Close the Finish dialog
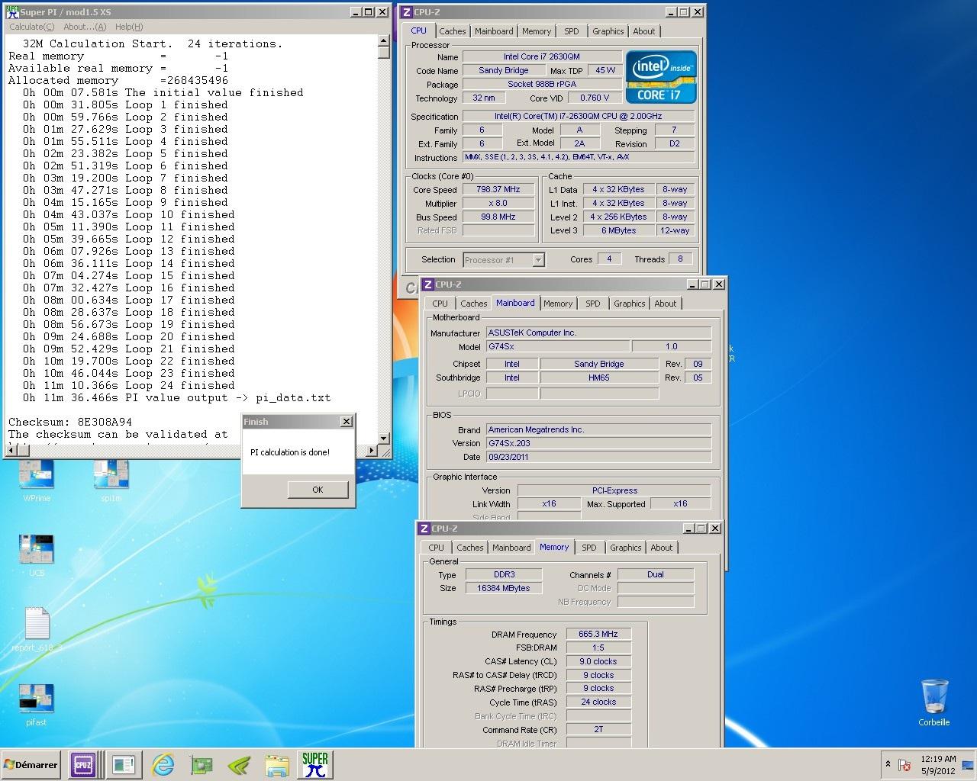 coord(346,422)
